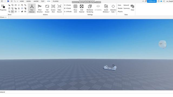Image resolution: width=173 pixels, height=97 pixels.
Task: Select the VIEW ribbon tab
Action: coord(49,1)
